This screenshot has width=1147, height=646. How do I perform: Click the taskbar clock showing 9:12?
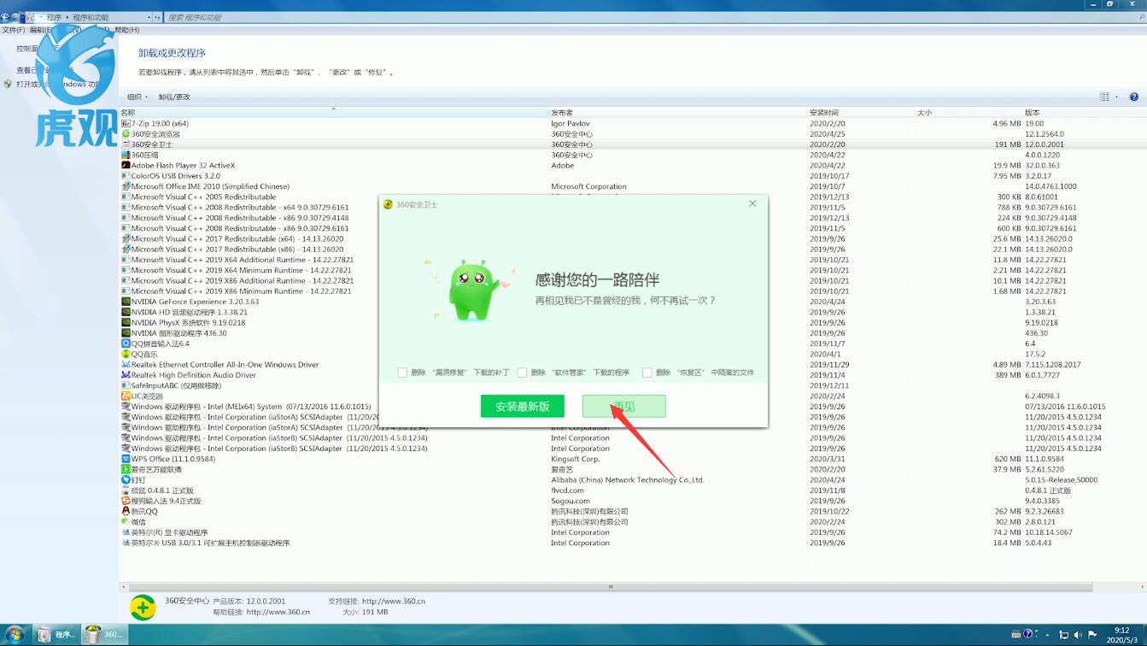coord(1121,635)
